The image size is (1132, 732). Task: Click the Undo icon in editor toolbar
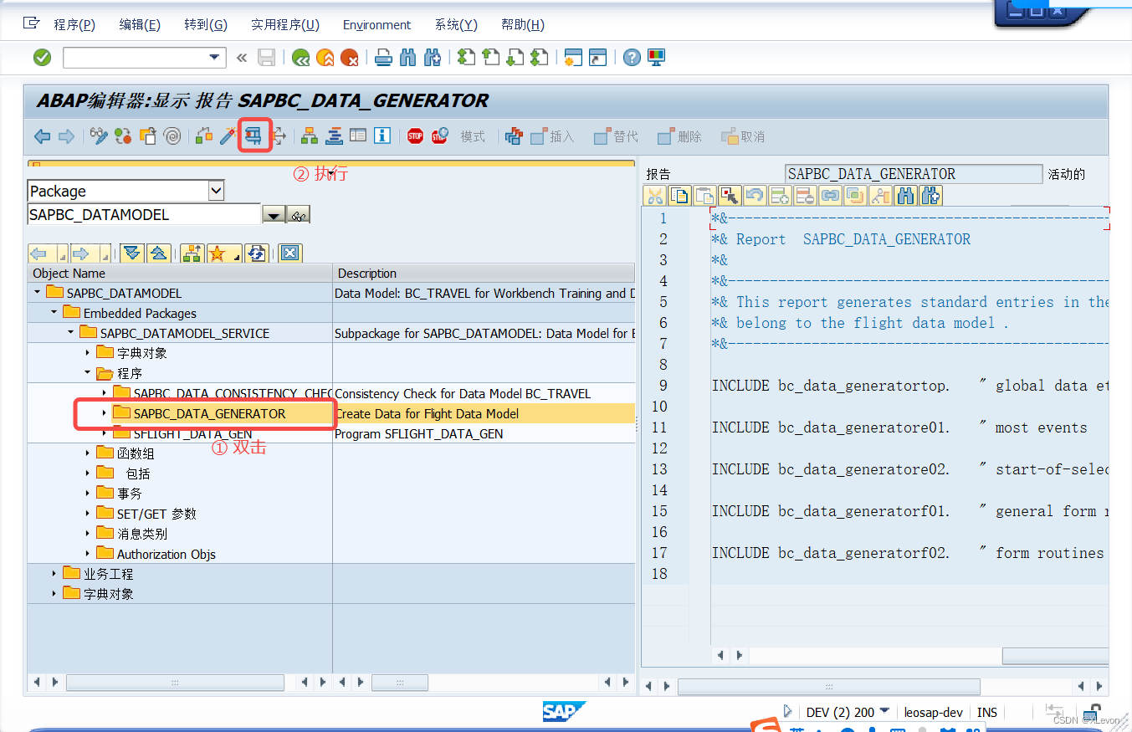pyautogui.click(x=755, y=196)
